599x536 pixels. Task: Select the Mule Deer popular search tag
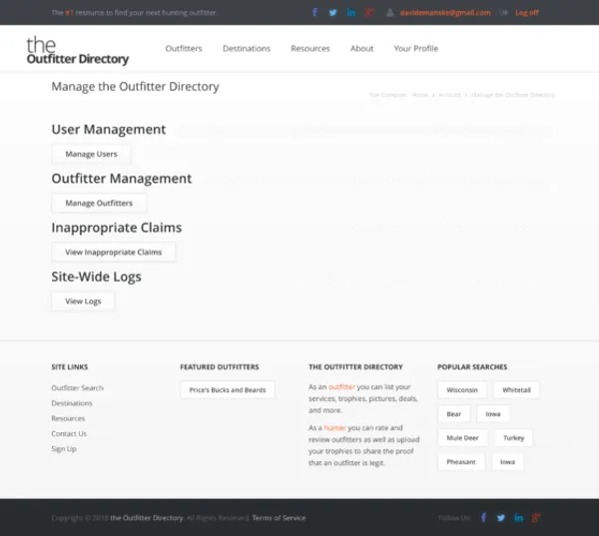(462, 438)
